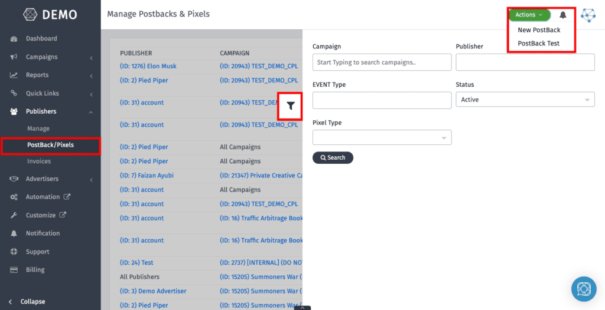Image resolution: width=605 pixels, height=310 pixels.
Task: Click the Billing card icon
Action: (14, 270)
